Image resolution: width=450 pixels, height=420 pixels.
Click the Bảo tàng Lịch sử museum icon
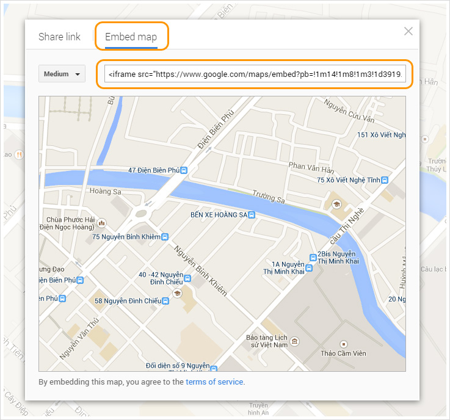point(294,341)
